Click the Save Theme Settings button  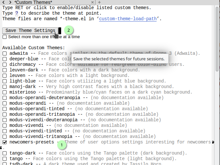coord(30,30)
